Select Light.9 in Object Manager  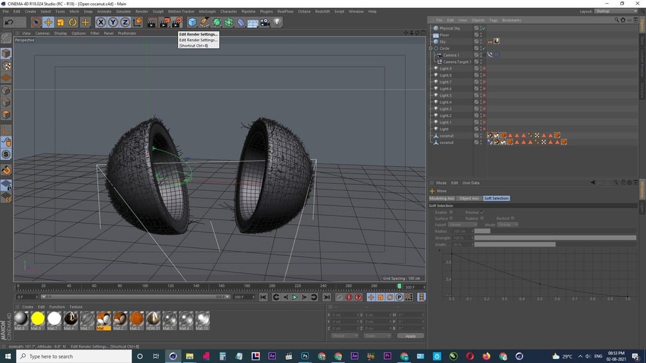click(x=445, y=69)
